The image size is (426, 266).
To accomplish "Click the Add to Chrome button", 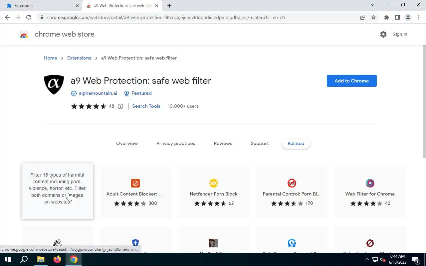I will coord(351,81).
